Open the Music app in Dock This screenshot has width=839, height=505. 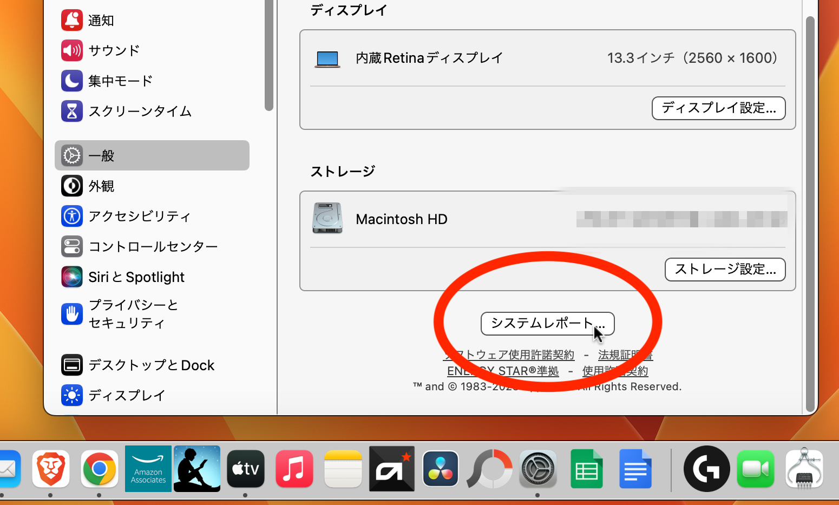pyautogui.click(x=294, y=469)
